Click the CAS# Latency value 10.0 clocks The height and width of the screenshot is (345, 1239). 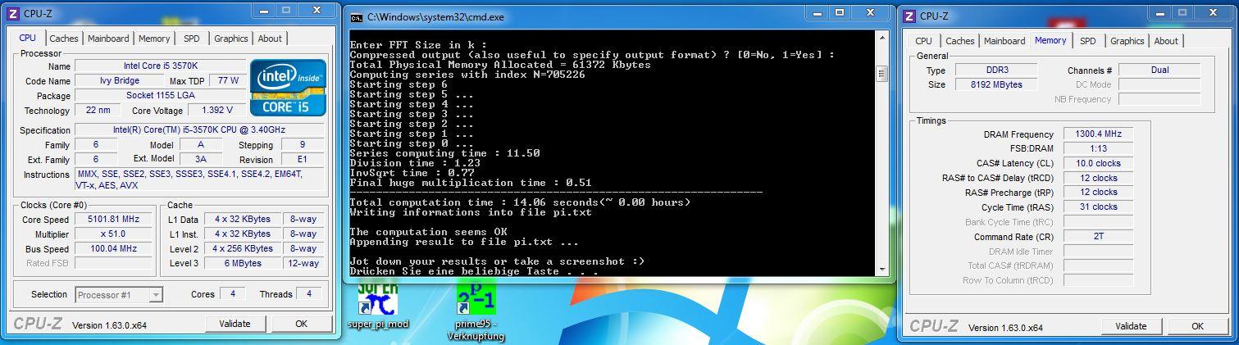[x=1098, y=163]
